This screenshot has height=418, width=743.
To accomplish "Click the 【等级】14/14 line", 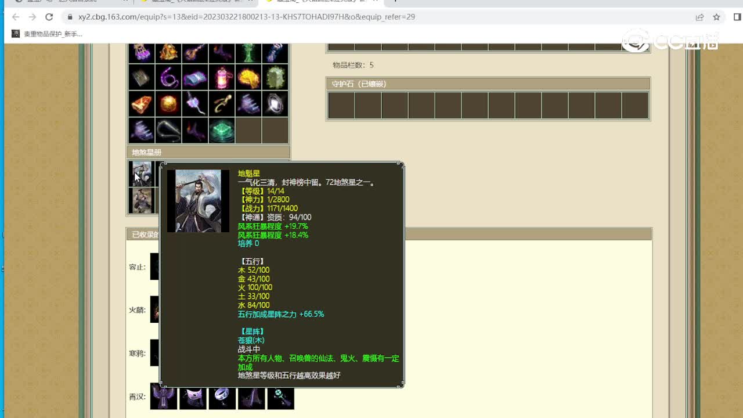I will coord(261,191).
